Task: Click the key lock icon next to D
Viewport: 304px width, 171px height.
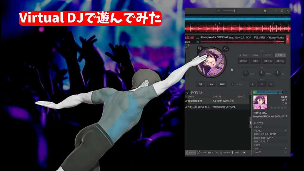Action: coord(286,104)
